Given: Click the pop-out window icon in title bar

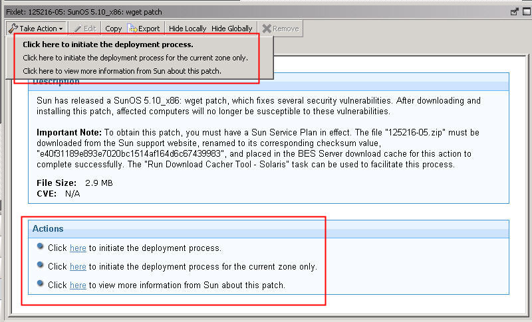Looking at the screenshot, I should pos(514,11).
